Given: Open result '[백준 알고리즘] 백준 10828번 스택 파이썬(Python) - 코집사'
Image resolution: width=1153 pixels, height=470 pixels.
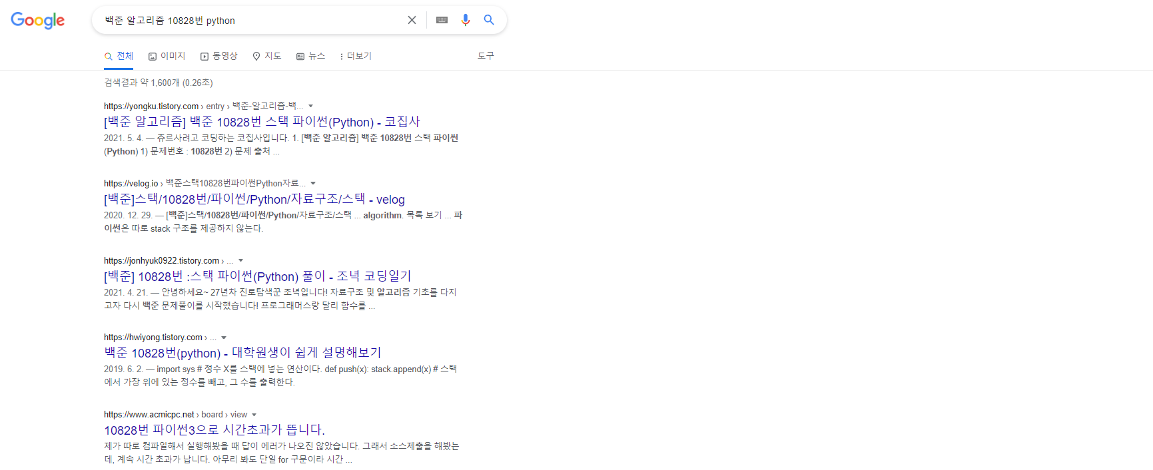Looking at the screenshot, I should click(262, 122).
